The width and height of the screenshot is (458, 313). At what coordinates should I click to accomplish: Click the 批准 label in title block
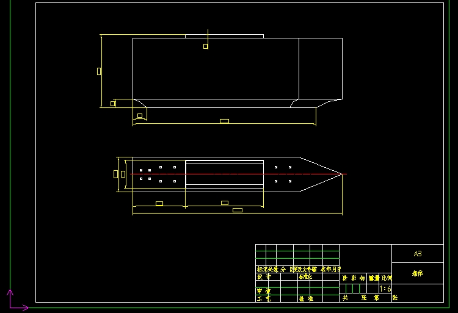pyautogui.click(x=306, y=299)
